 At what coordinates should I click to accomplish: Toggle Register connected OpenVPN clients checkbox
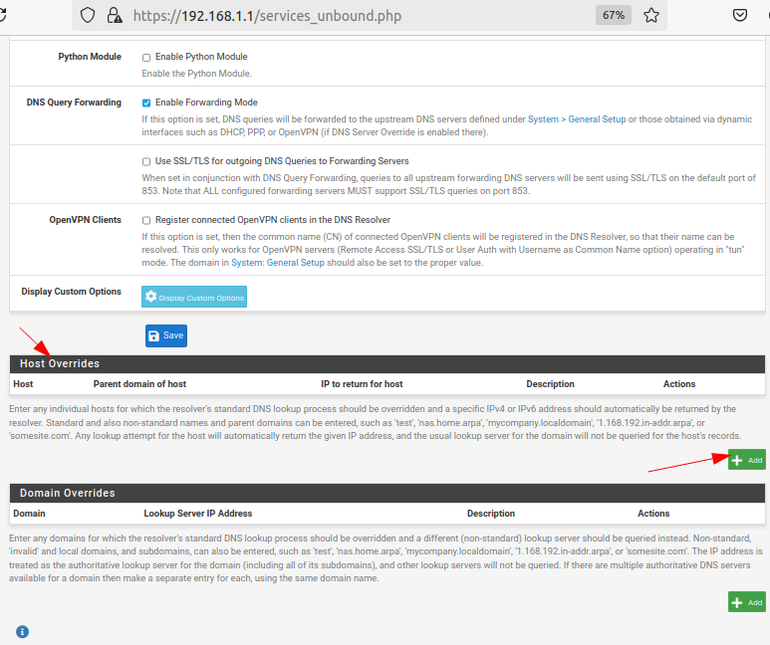[x=146, y=220]
